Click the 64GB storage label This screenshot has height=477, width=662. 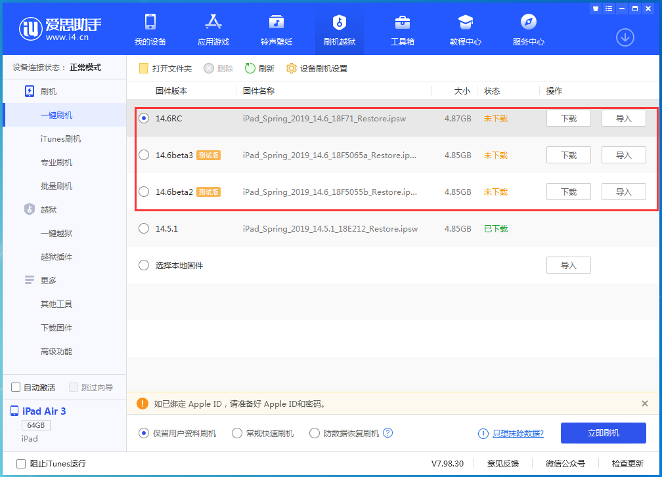click(x=36, y=425)
